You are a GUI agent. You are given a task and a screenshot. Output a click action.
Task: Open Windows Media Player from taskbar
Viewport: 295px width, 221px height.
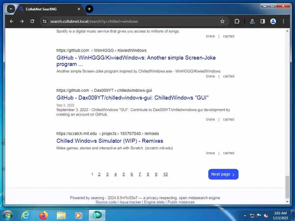[78, 216]
